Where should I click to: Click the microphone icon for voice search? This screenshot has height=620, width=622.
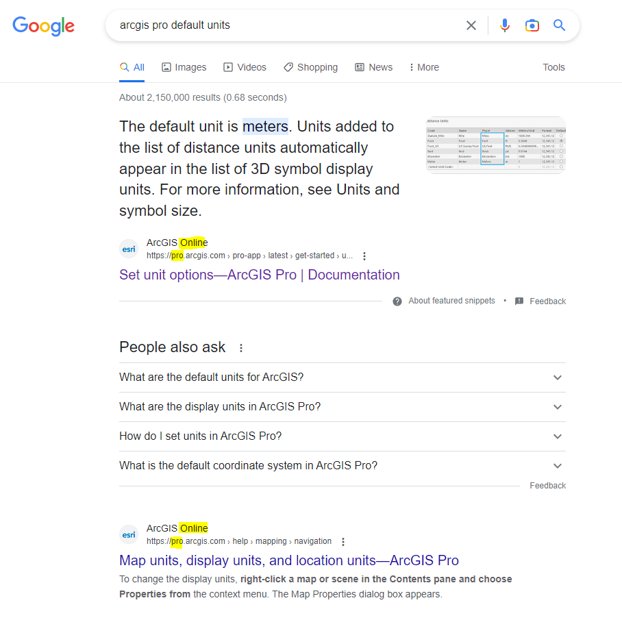point(505,25)
